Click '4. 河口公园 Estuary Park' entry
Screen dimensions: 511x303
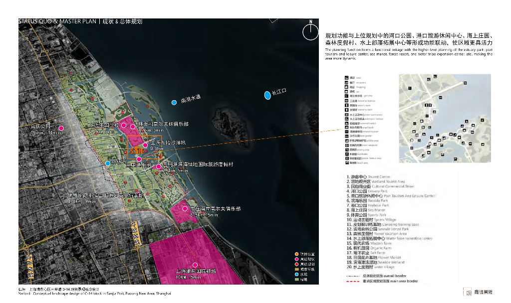[367, 191]
